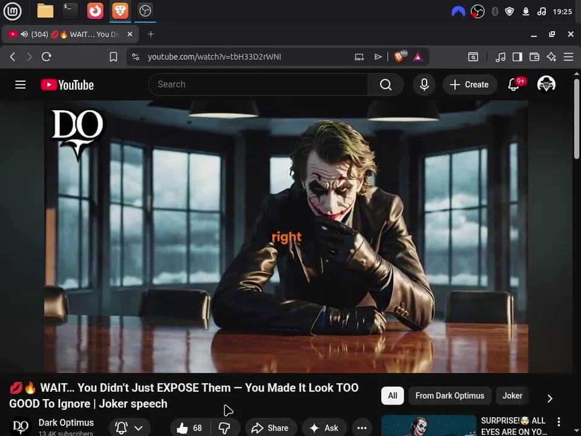Show more filter chips with right arrow
581x436 pixels.
click(550, 398)
